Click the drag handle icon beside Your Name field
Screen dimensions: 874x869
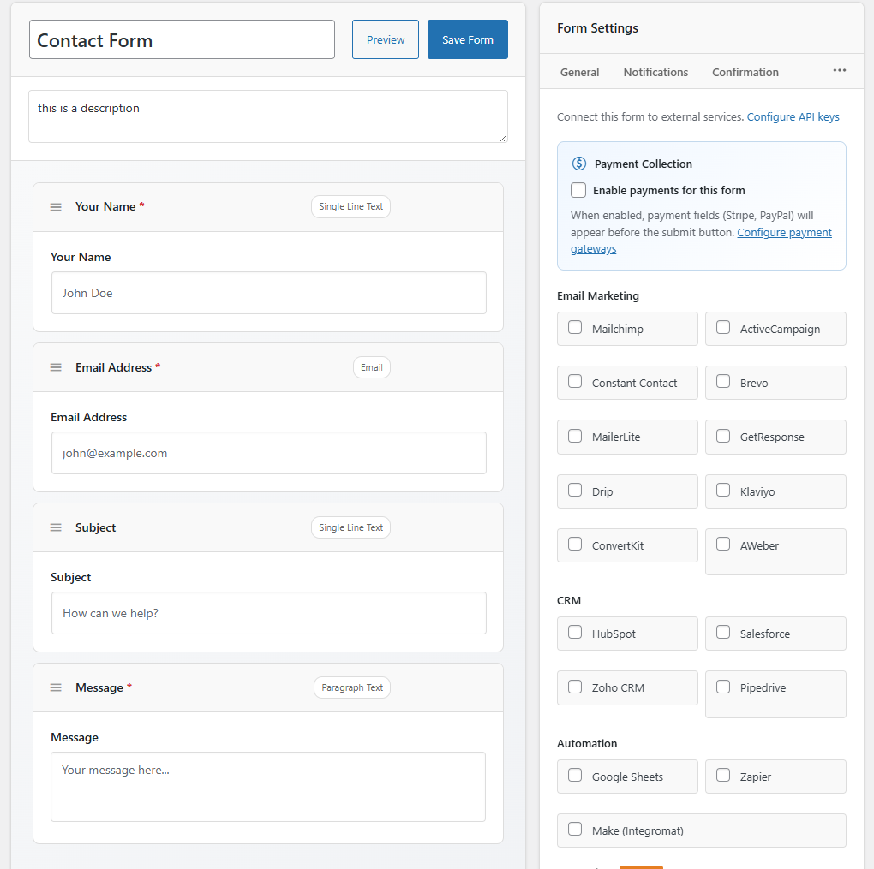pyautogui.click(x=56, y=206)
